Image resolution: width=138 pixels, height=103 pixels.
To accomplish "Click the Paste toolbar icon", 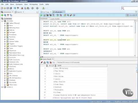I will point(28,8).
